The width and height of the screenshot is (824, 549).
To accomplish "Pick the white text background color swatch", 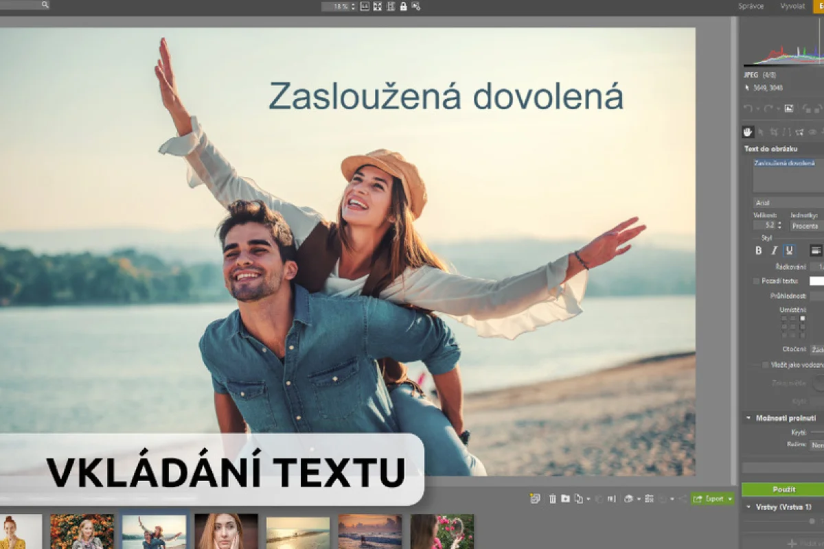I will 816,281.
